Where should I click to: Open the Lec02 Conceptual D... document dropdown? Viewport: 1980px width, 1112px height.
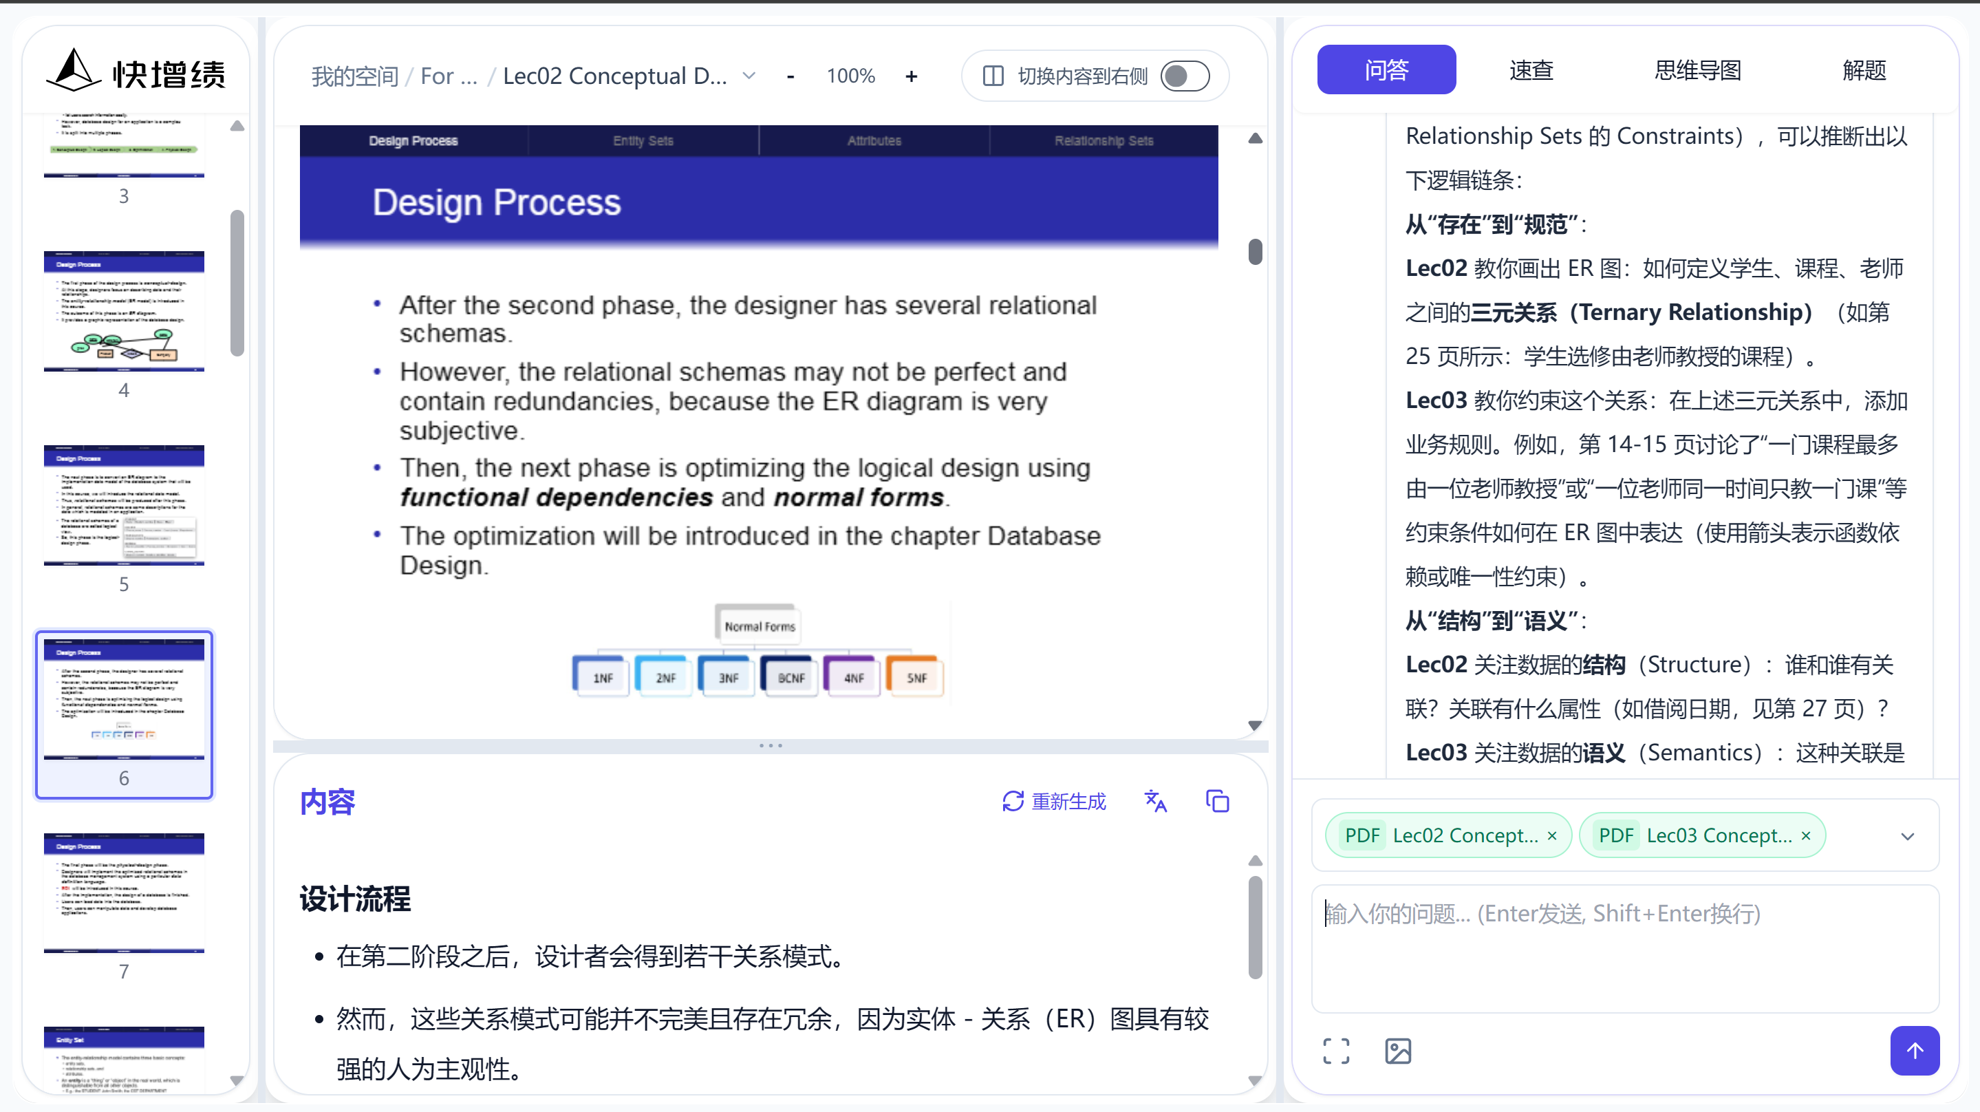749,76
